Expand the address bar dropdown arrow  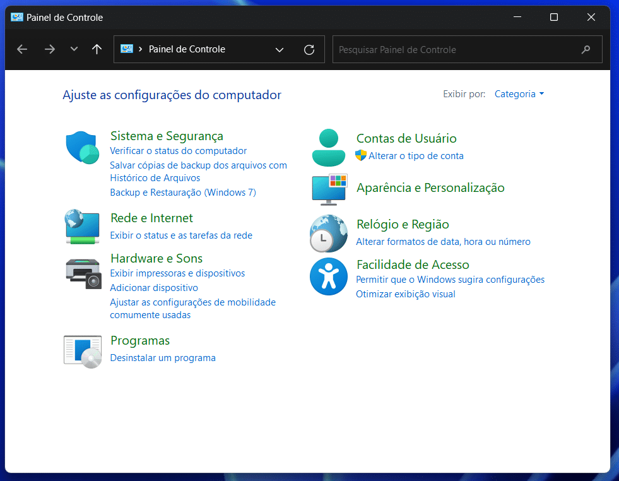coord(280,49)
